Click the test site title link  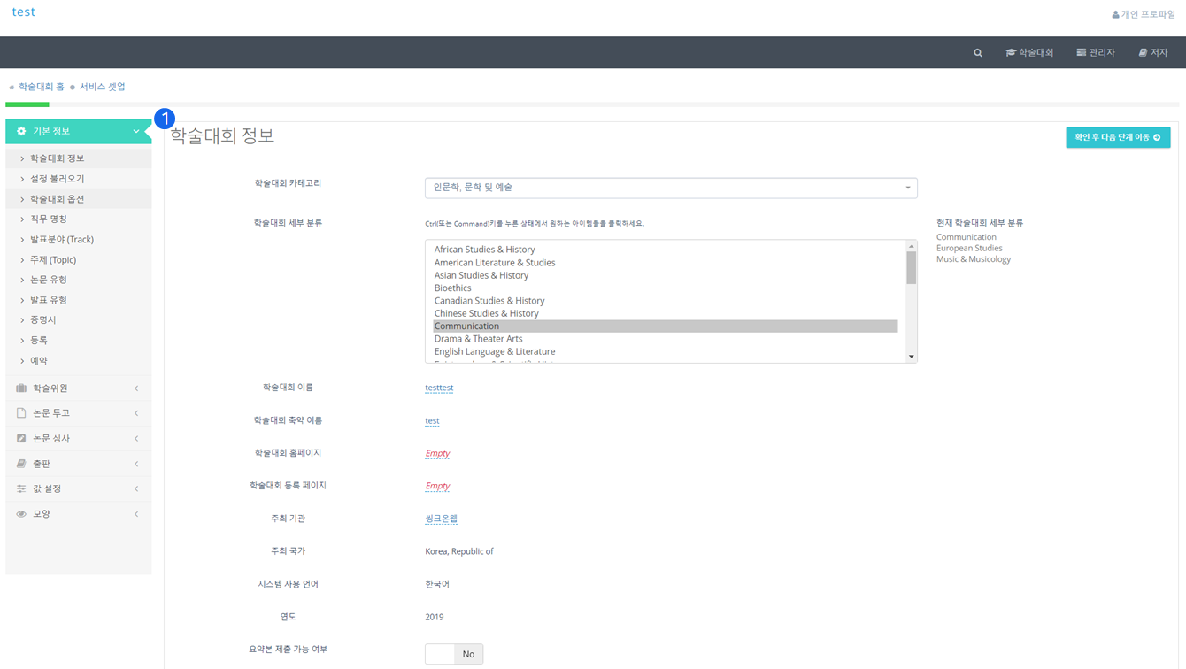pos(24,12)
